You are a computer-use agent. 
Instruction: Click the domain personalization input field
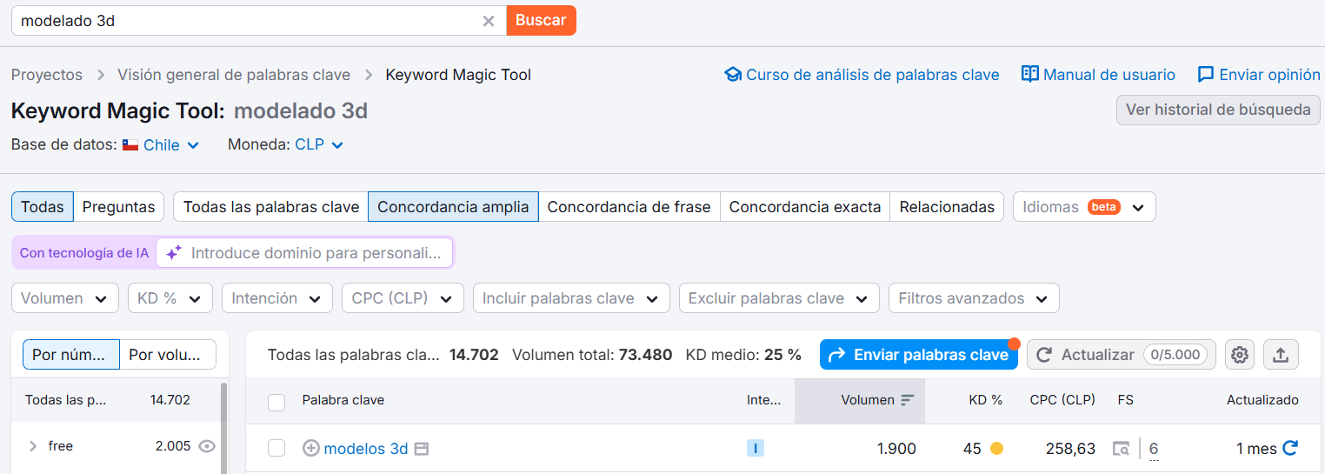point(316,253)
